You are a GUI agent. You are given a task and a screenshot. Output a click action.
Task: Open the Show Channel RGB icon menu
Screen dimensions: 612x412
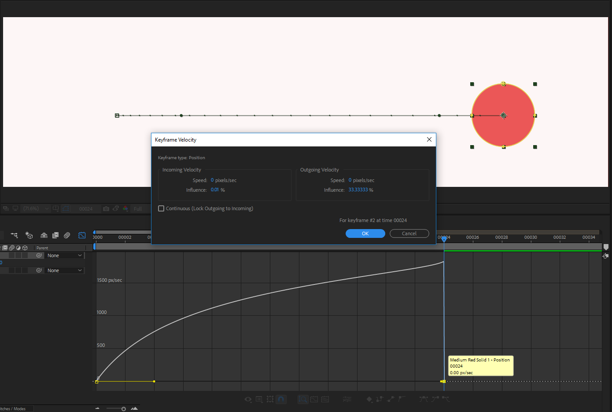[x=125, y=209]
